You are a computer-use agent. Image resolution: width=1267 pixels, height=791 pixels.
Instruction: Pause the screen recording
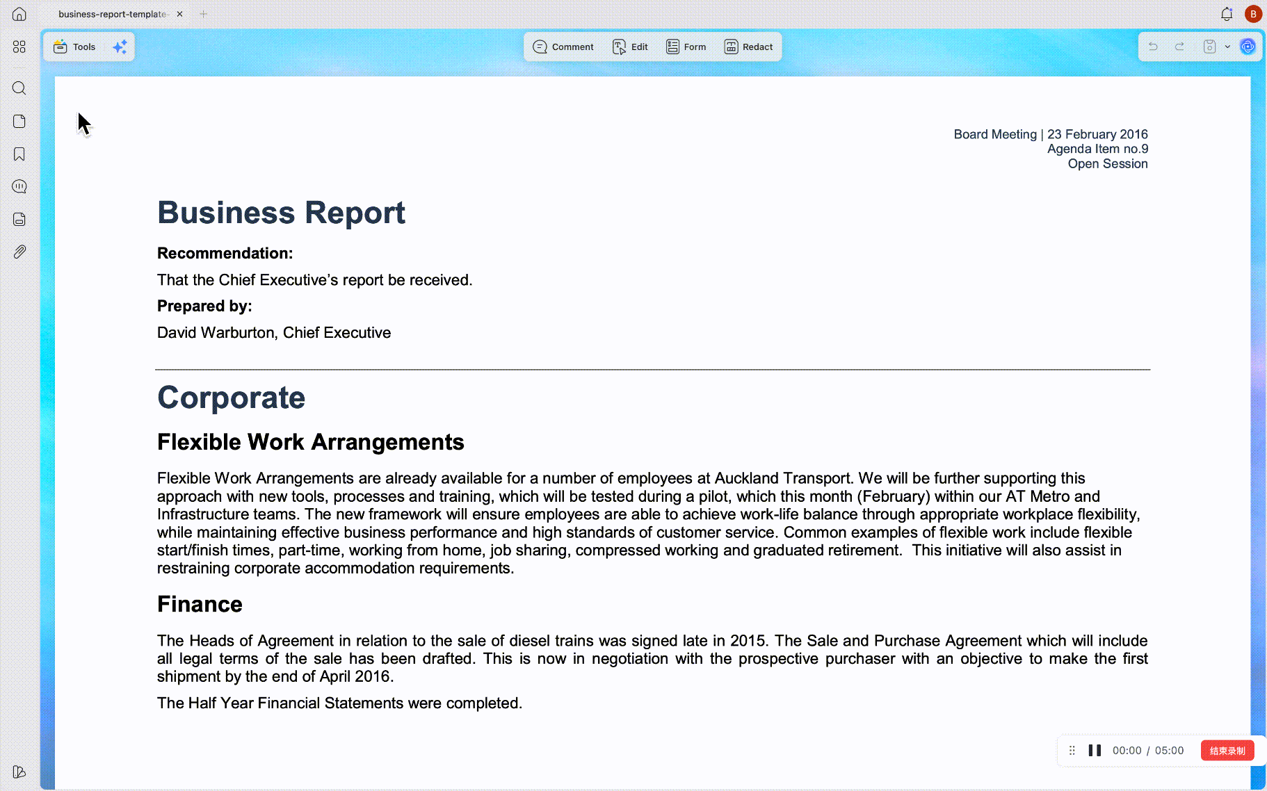(x=1095, y=751)
